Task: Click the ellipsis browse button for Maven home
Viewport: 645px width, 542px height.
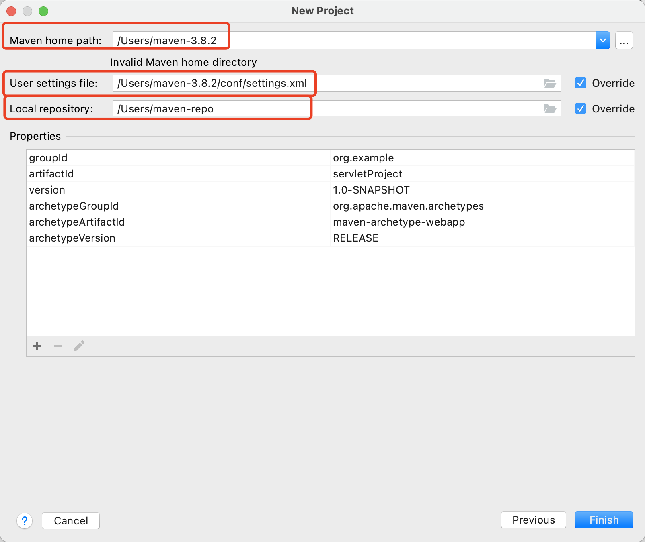Action: tap(624, 40)
